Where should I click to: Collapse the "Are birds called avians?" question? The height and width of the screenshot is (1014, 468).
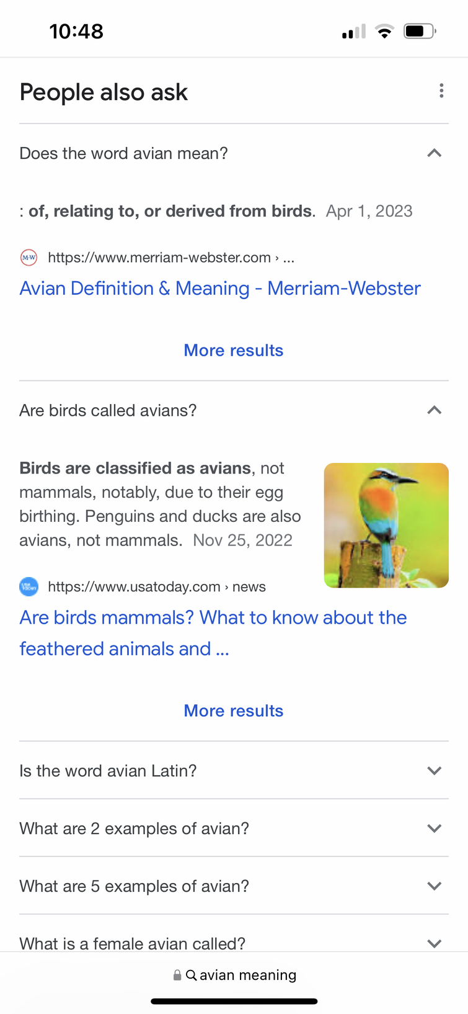435,410
